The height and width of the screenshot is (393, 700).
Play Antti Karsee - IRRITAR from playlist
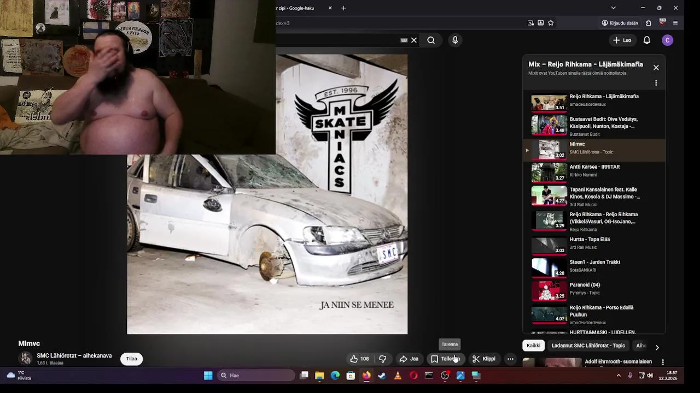click(594, 172)
